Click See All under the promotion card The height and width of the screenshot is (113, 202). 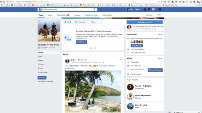pos(93,48)
